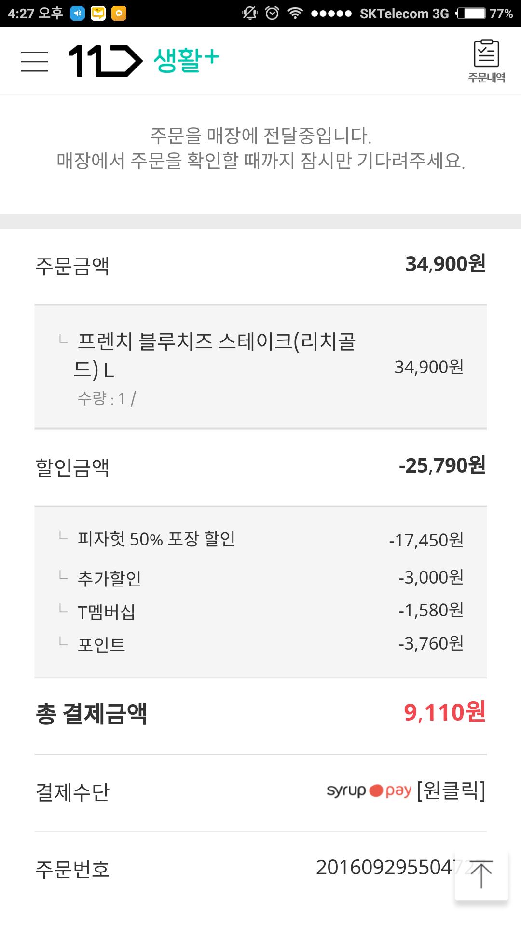Tap the 포인트 discount line
Image resolution: width=521 pixels, height=926 pixels.
coord(260,644)
